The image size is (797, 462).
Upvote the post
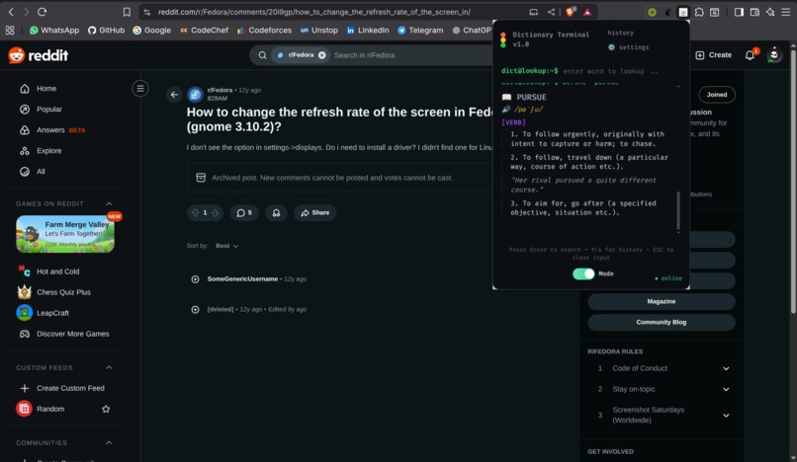(x=195, y=212)
